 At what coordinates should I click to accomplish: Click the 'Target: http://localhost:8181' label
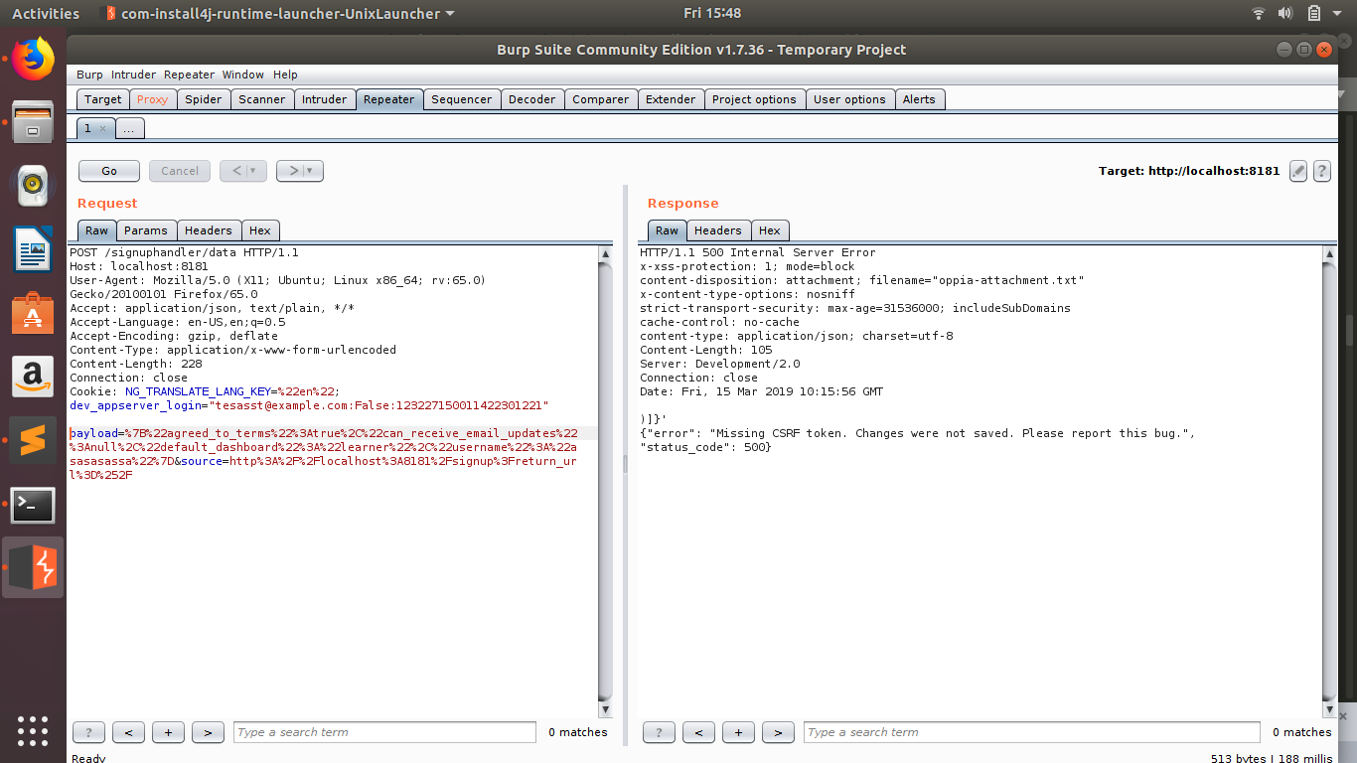point(1189,171)
